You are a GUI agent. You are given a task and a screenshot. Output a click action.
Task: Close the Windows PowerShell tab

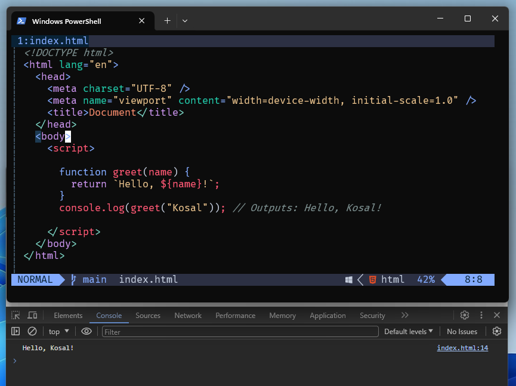(x=142, y=21)
